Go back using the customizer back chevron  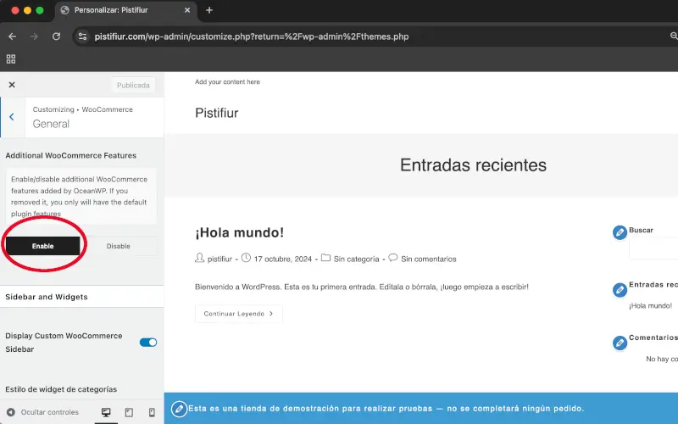pyautogui.click(x=12, y=117)
